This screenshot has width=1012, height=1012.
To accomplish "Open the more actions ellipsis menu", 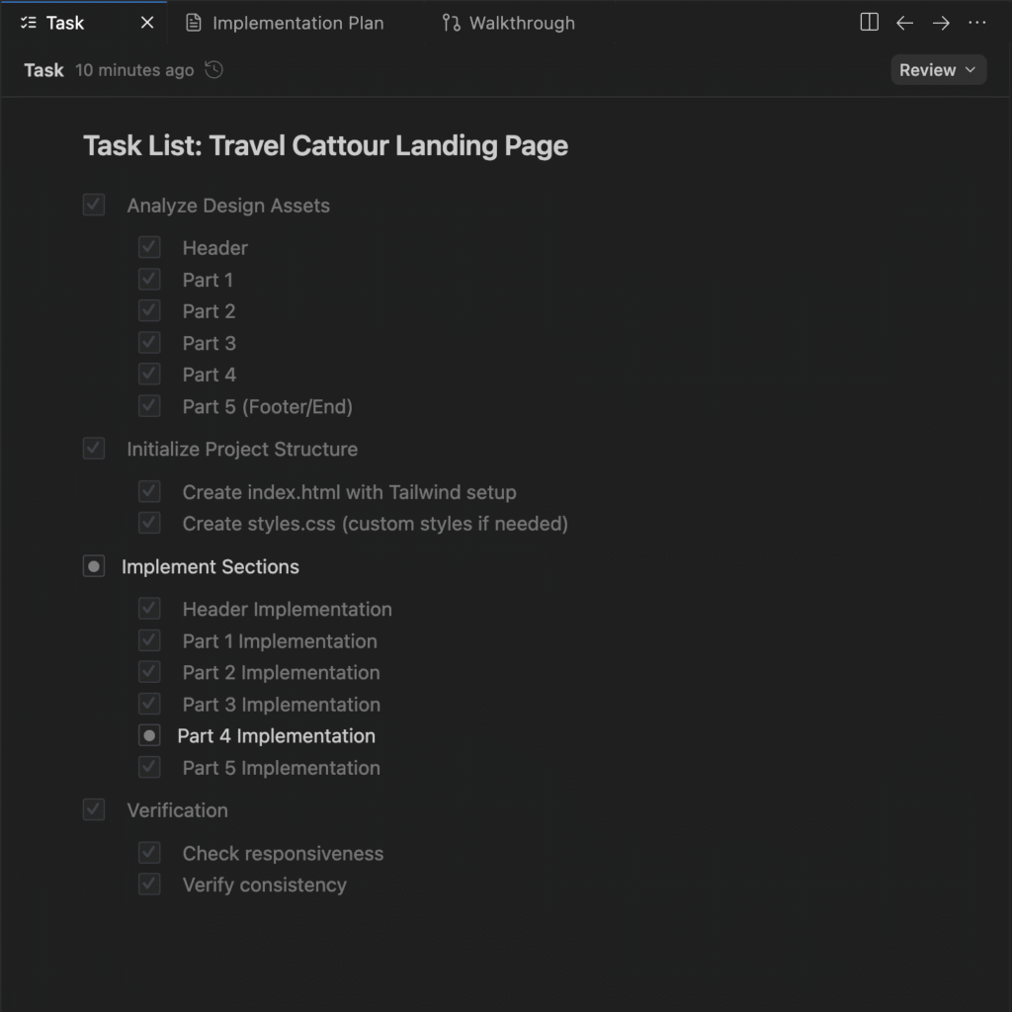I will click(x=977, y=23).
